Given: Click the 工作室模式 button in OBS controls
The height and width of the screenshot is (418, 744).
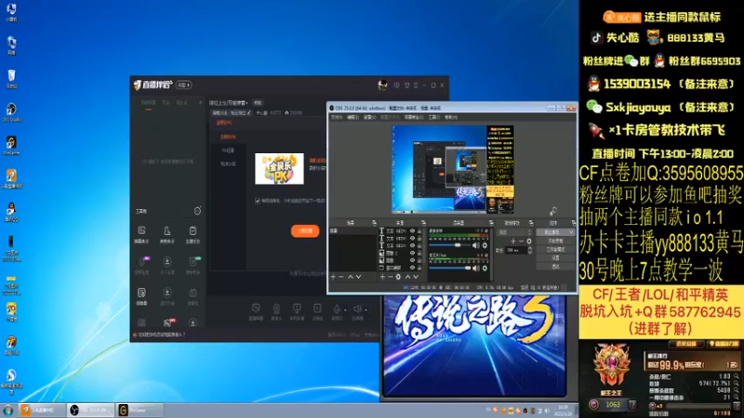Looking at the screenshot, I should coord(555,250).
